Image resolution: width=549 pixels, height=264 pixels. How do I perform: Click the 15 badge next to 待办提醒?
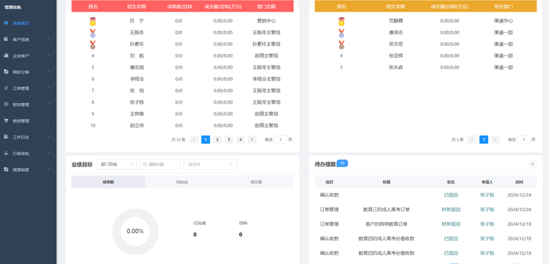pos(342,163)
